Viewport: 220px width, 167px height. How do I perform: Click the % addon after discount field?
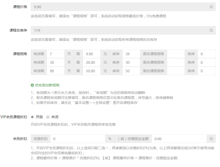110,139
